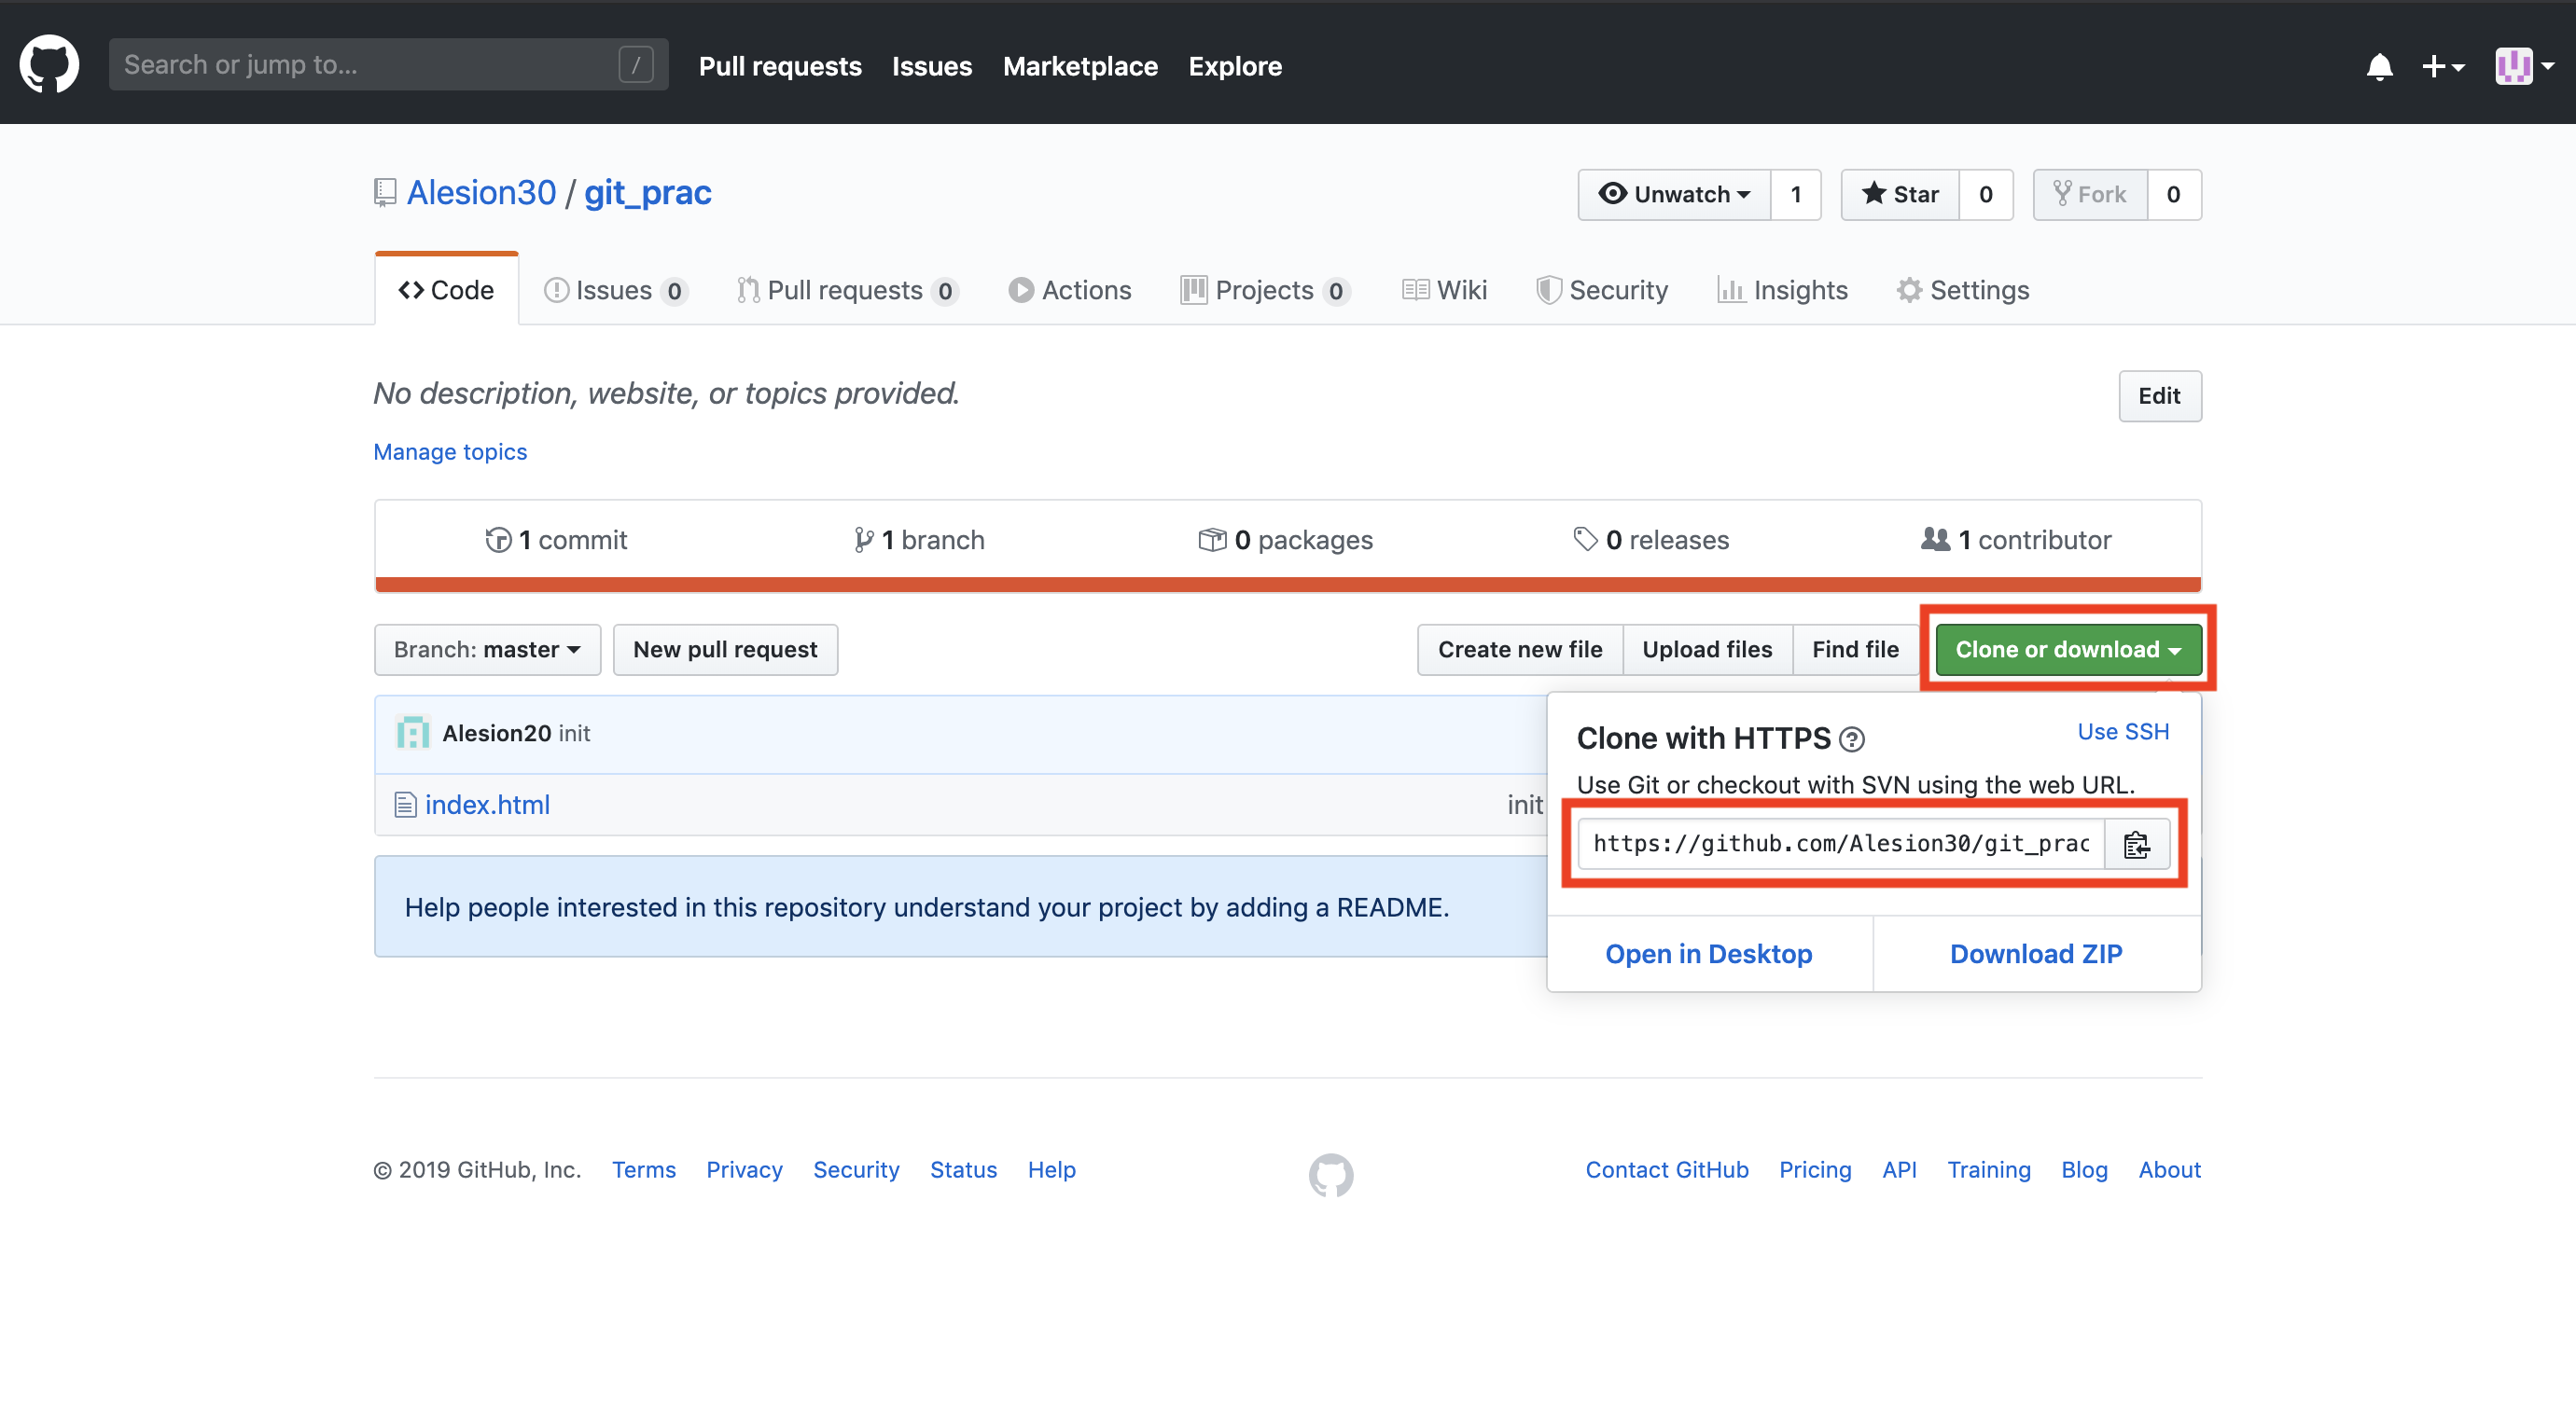Switch to the Wiki tab
2576x1421 pixels.
pos(1445,290)
